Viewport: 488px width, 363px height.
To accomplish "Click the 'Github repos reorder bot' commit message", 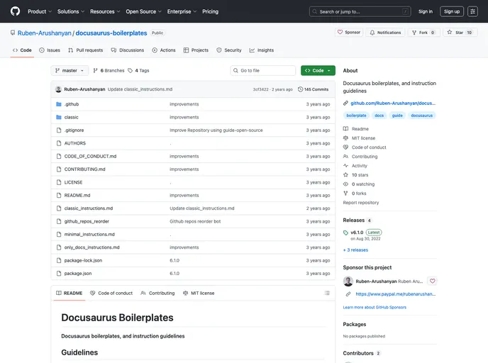I will pyautogui.click(x=195, y=221).
